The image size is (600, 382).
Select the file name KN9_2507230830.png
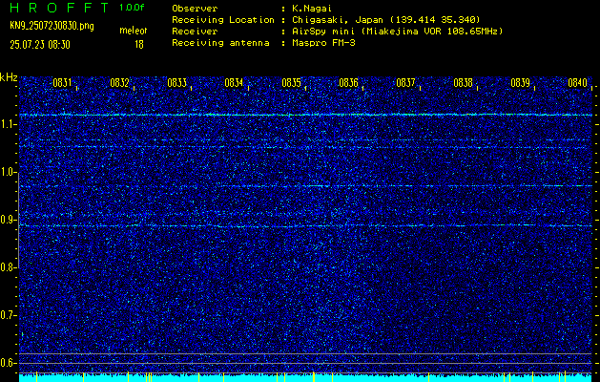pos(52,26)
